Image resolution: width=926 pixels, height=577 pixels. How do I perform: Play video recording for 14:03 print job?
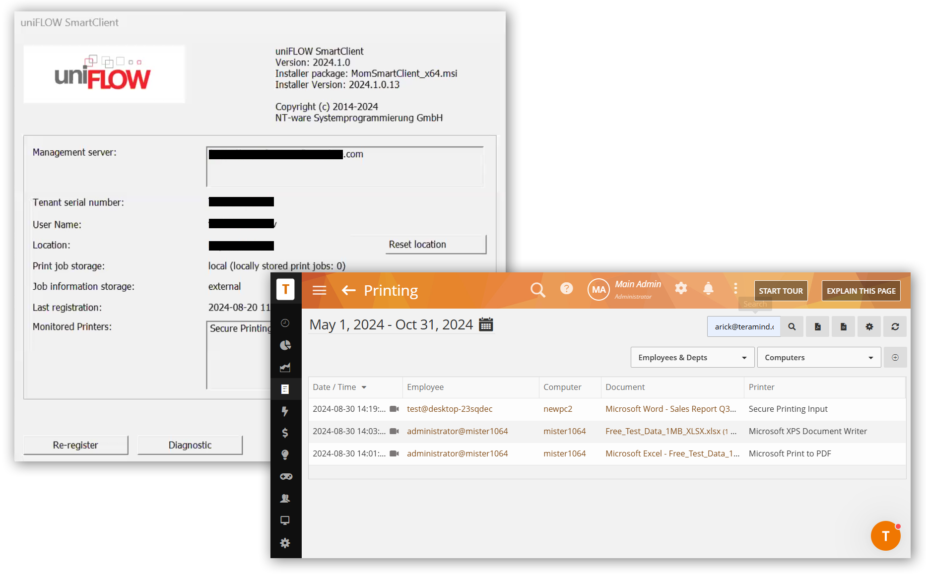point(395,431)
